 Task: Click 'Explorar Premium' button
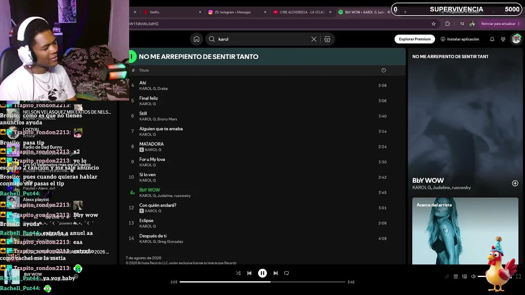415,39
